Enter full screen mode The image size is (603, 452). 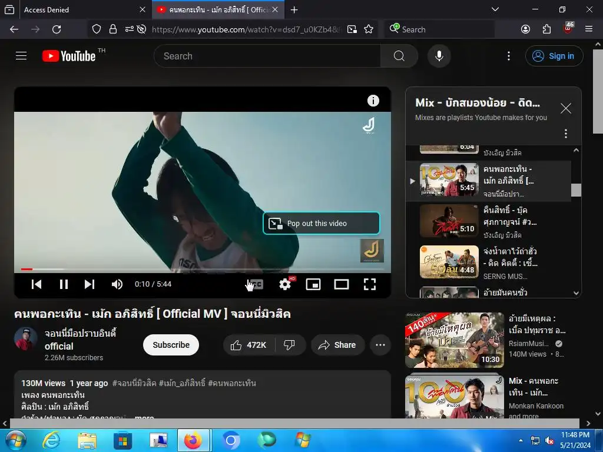pos(370,284)
